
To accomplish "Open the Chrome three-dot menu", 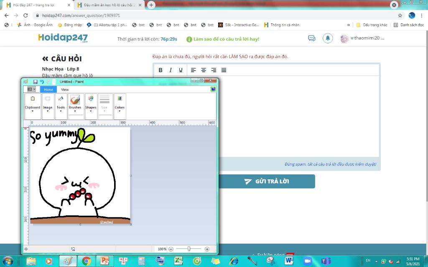I will click(x=422, y=15).
